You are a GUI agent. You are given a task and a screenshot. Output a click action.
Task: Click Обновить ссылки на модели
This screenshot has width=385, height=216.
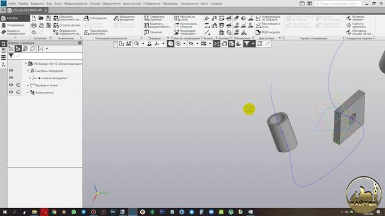(360, 32)
